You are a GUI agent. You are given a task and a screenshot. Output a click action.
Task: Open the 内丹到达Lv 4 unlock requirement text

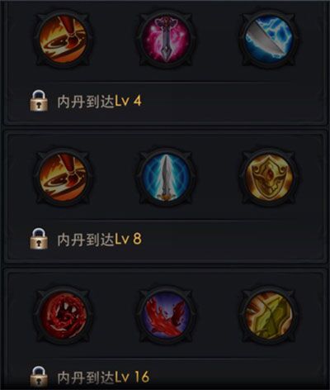(99, 101)
